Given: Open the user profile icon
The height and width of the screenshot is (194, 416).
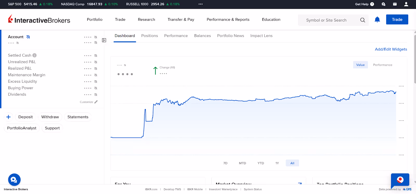Looking at the screenshot, I should [x=406, y=4].
